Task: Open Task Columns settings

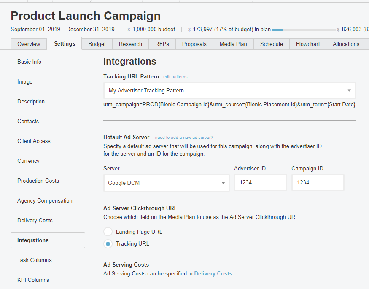Action: tap(34, 260)
